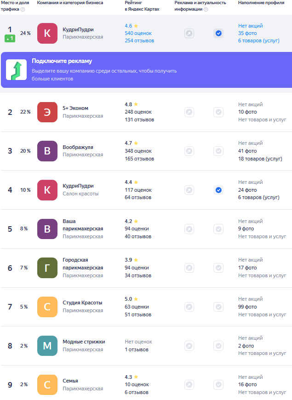Click the Студия Красоты avatar icon
The height and width of the screenshot is (400, 292).
[x=47, y=307]
